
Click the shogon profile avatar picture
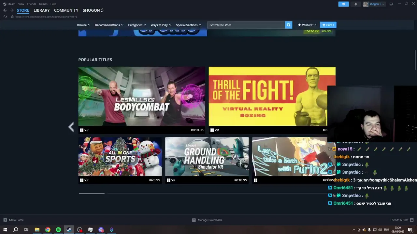[x=366, y=4]
